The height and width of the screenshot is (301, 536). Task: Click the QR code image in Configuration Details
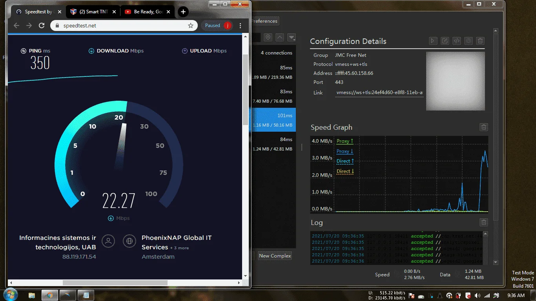point(456,81)
